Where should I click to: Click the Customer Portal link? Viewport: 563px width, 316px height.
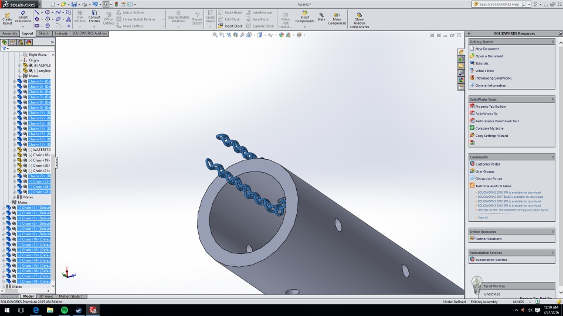[x=487, y=164]
